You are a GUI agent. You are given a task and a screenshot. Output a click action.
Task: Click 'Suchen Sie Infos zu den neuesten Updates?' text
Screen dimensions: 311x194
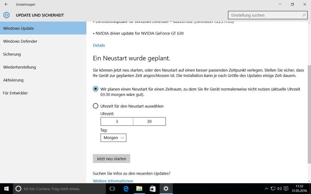[131, 173]
